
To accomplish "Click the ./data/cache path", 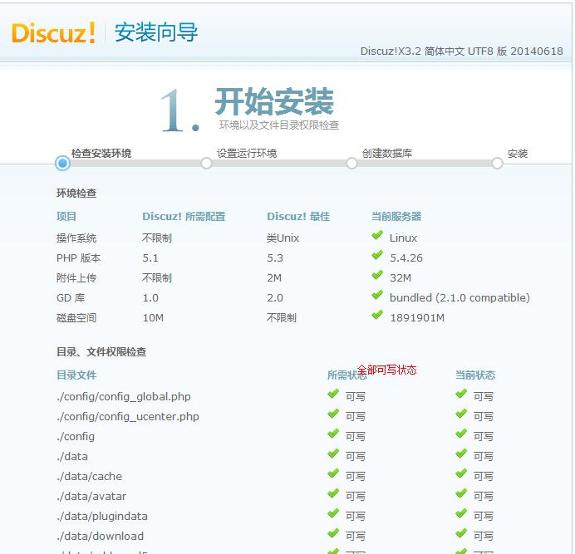I will [x=89, y=476].
